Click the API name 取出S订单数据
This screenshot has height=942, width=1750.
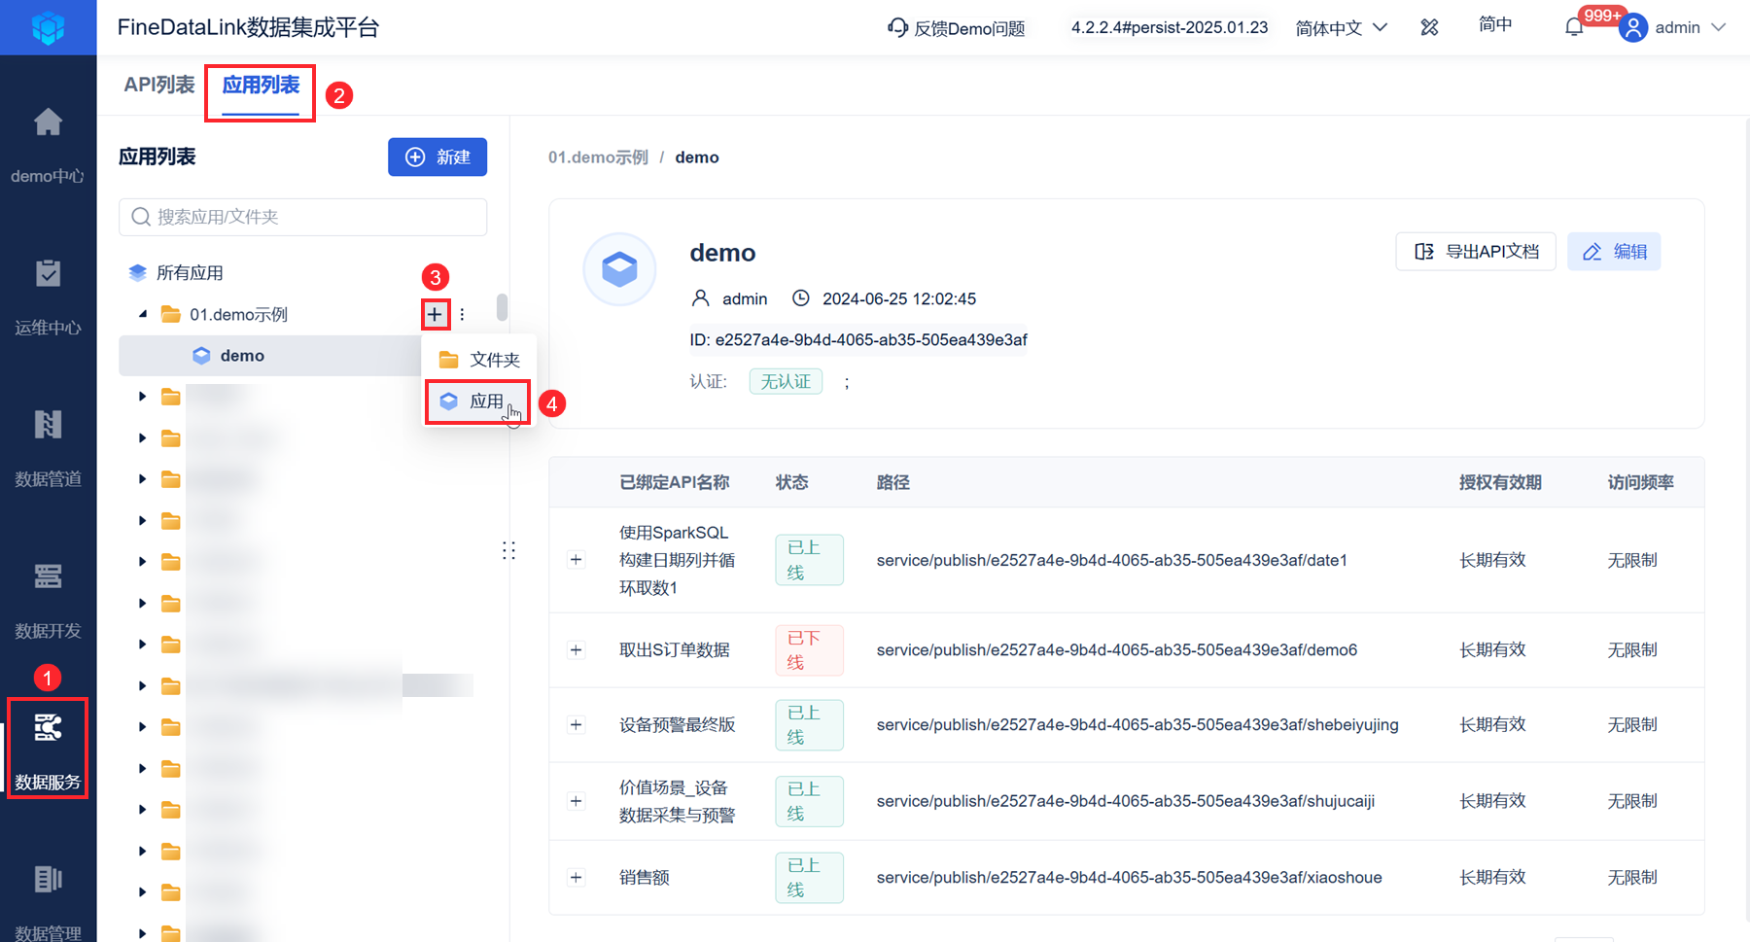[x=675, y=650]
